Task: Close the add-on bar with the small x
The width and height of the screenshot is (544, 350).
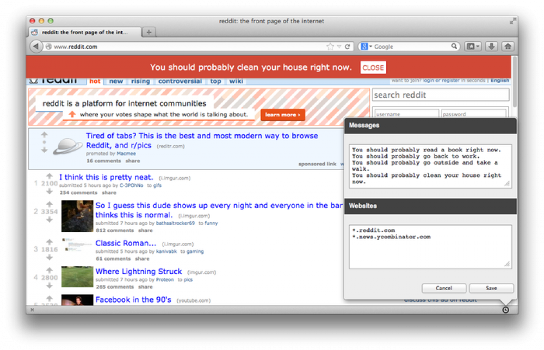Action: 32,310
